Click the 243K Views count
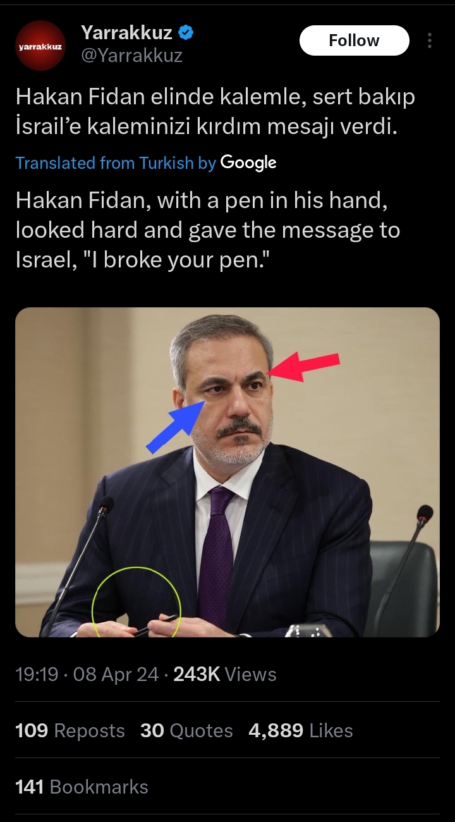 pyautogui.click(x=225, y=674)
